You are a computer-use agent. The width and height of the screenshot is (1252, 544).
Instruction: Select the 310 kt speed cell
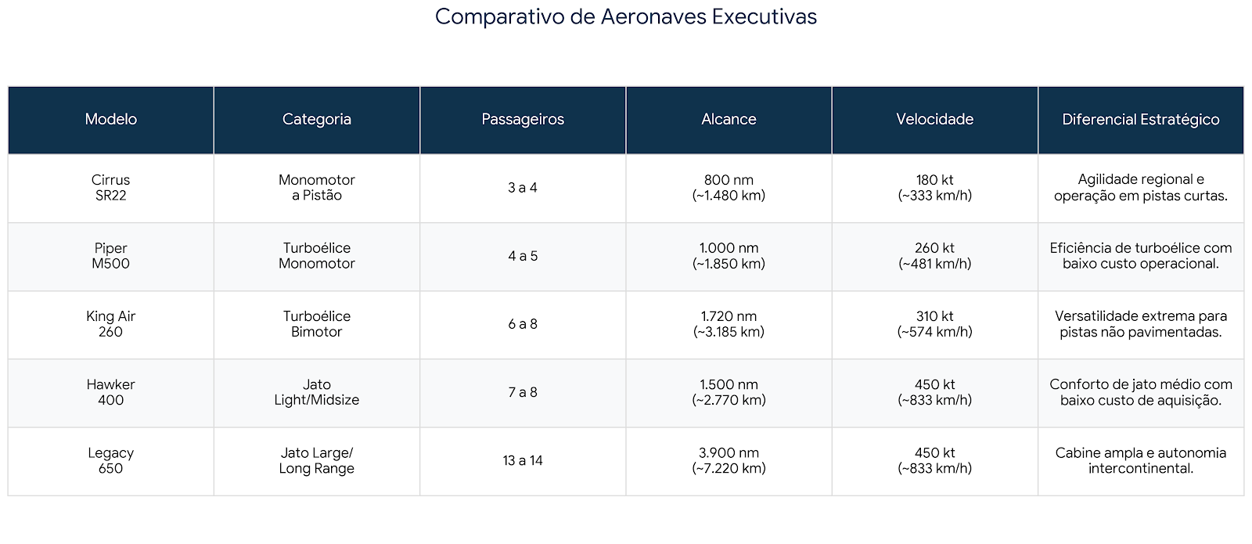[934, 324]
